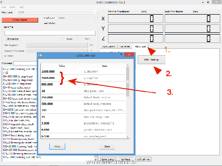The image size is (222, 166).
Task: Select the 1600.000 value for x, step/mm
Action: [x=48, y=72]
